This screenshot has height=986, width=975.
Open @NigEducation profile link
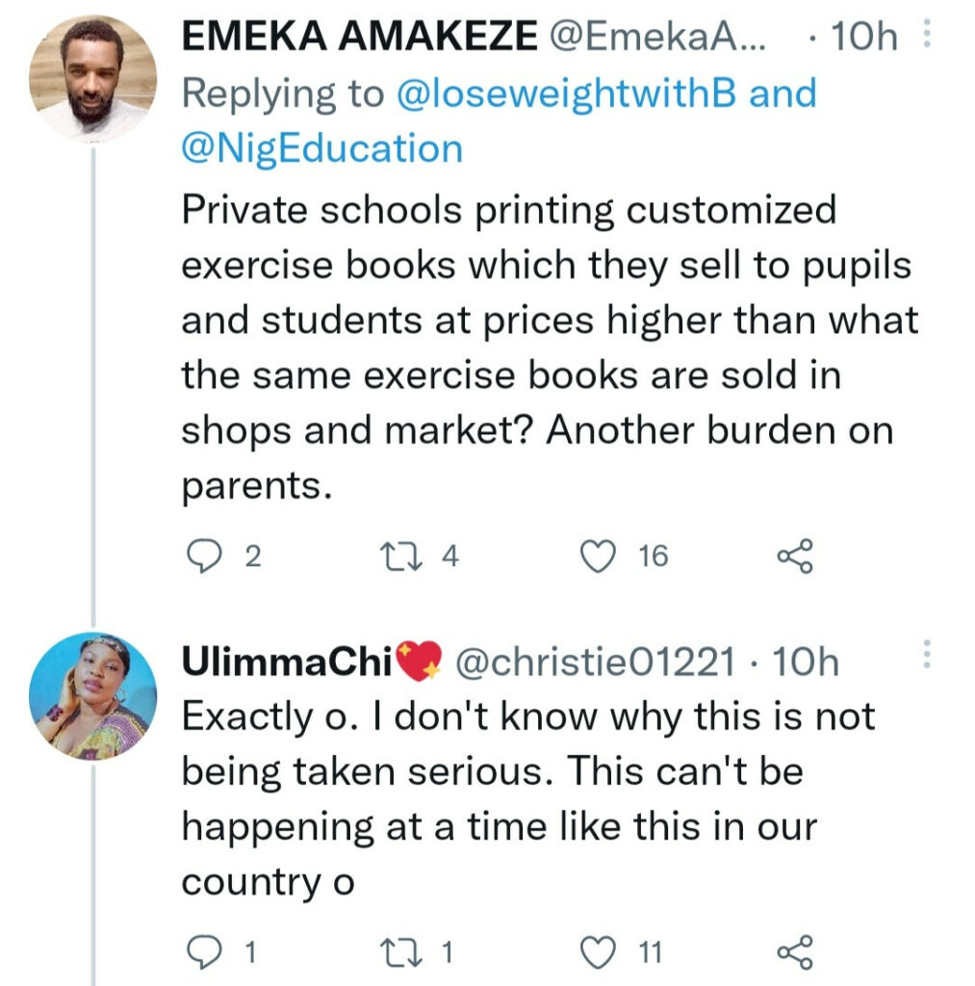[x=321, y=149]
